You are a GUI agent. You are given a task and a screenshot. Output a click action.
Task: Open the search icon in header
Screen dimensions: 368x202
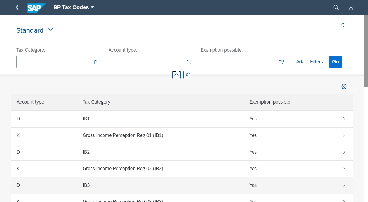pos(336,8)
